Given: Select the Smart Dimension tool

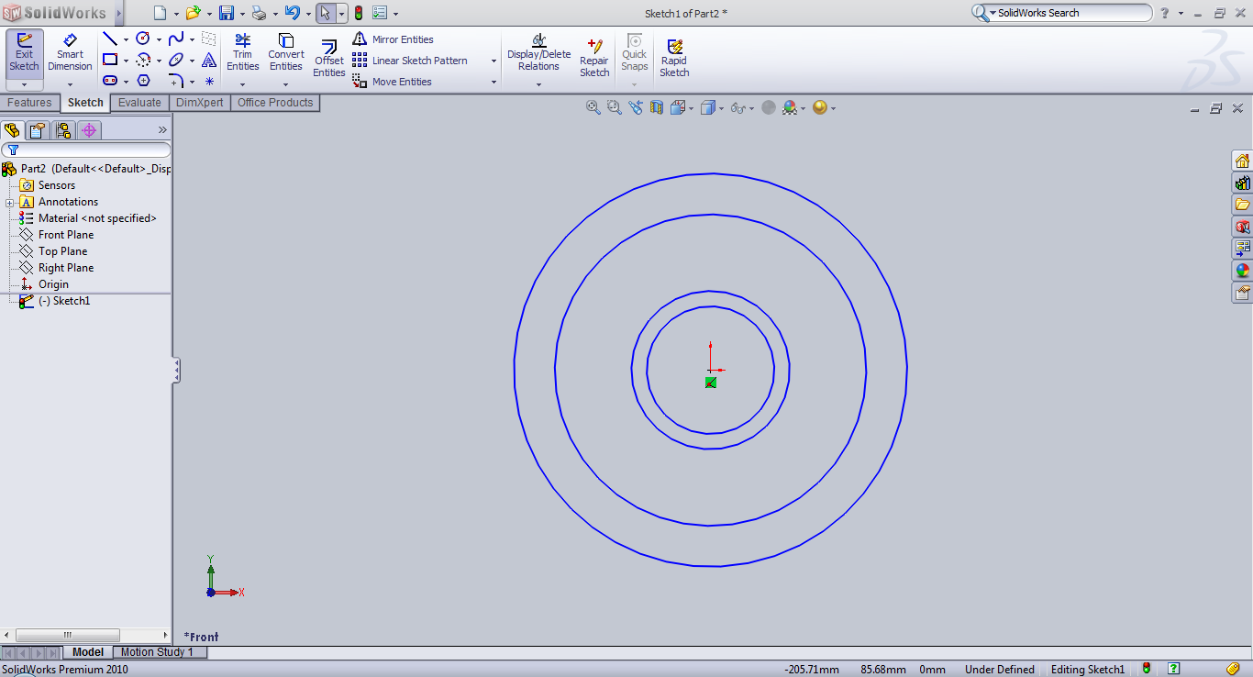Looking at the screenshot, I should coord(70,53).
